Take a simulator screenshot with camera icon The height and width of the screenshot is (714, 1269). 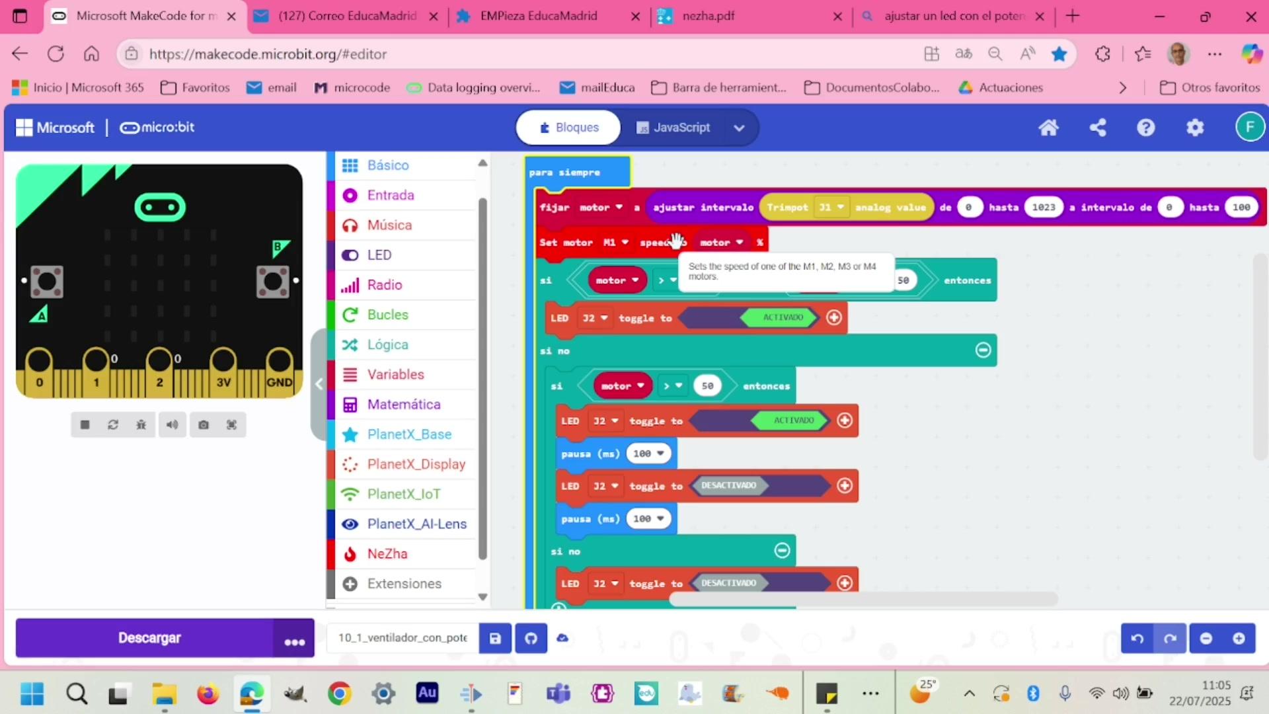pyautogui.click(x=204, y=425)
